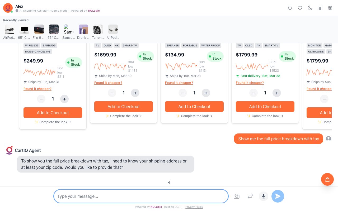Viewport: 338px width, 211px height.
Task: Click "Found it cheaper?" under the $134.99 speaker
Action: pyautogui.click(x=179, y=83)
